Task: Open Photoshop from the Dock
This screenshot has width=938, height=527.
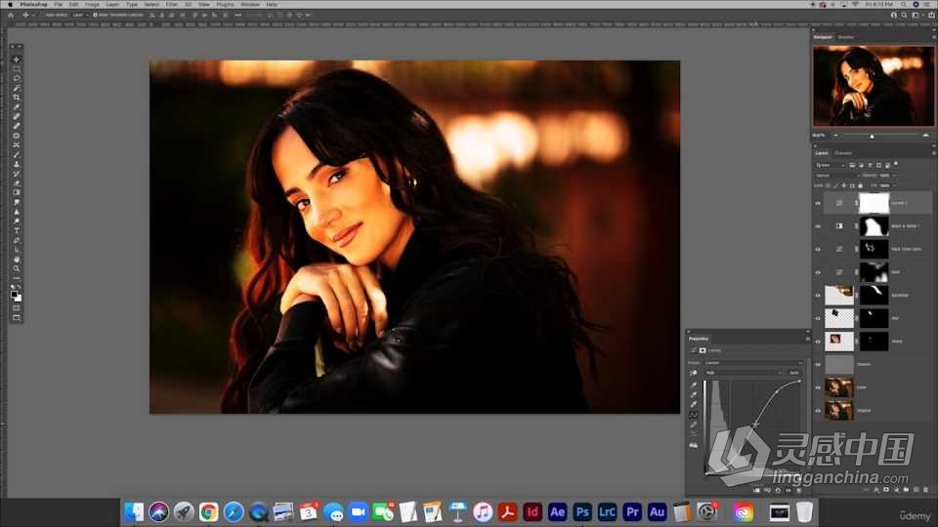Action: click(582, 512)
